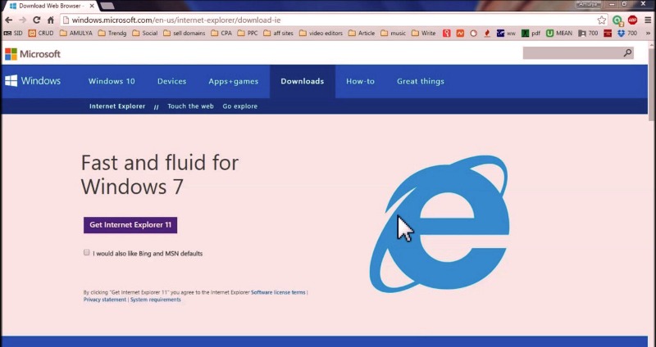This screenshot has width=656, height=347.
Task: Open the pdf bookmark
Action: pos(531,33)
